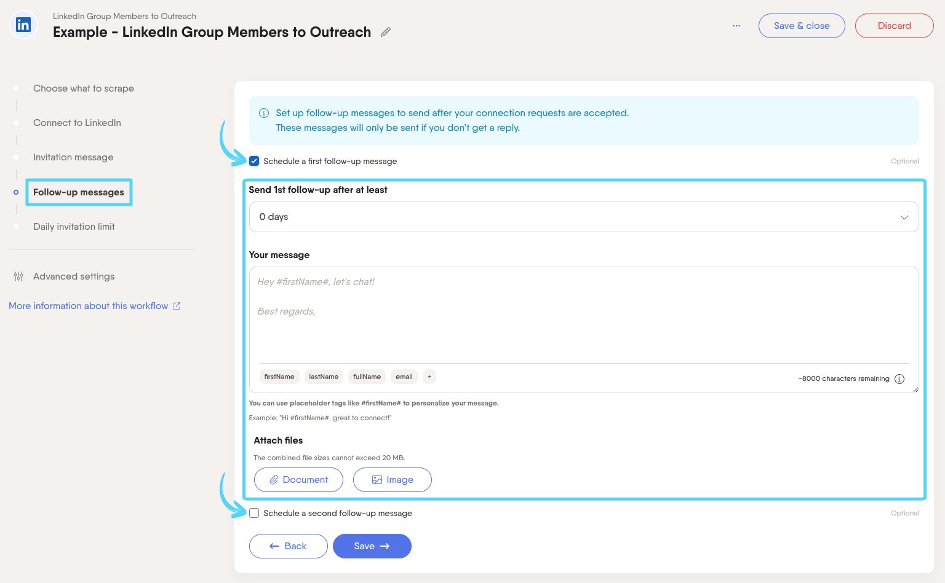Image resolution: width=945 pixels, height=583 pixels.
Task: Insert the firstName placeholder tag
Action: (x=279, y=377)
